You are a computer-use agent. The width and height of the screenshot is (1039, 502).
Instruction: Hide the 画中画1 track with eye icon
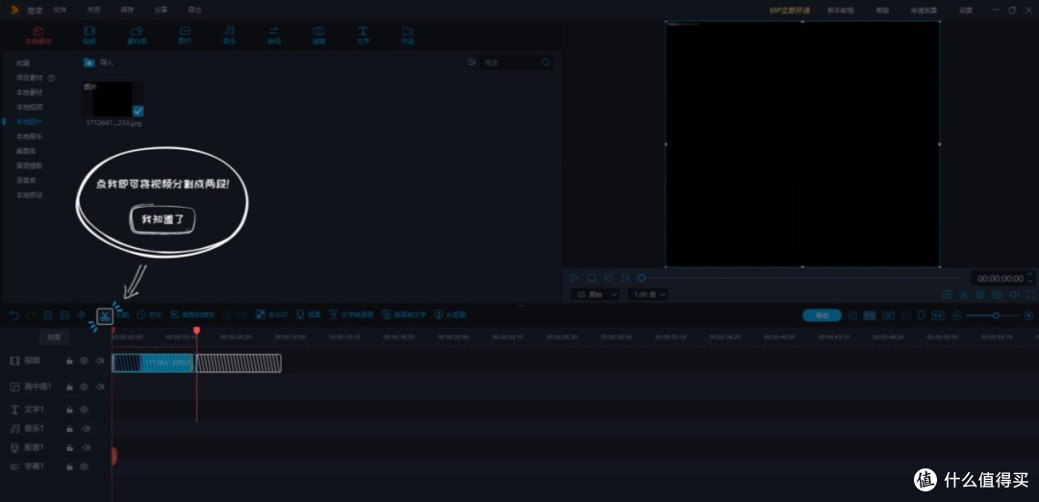[x=84, y=387]
